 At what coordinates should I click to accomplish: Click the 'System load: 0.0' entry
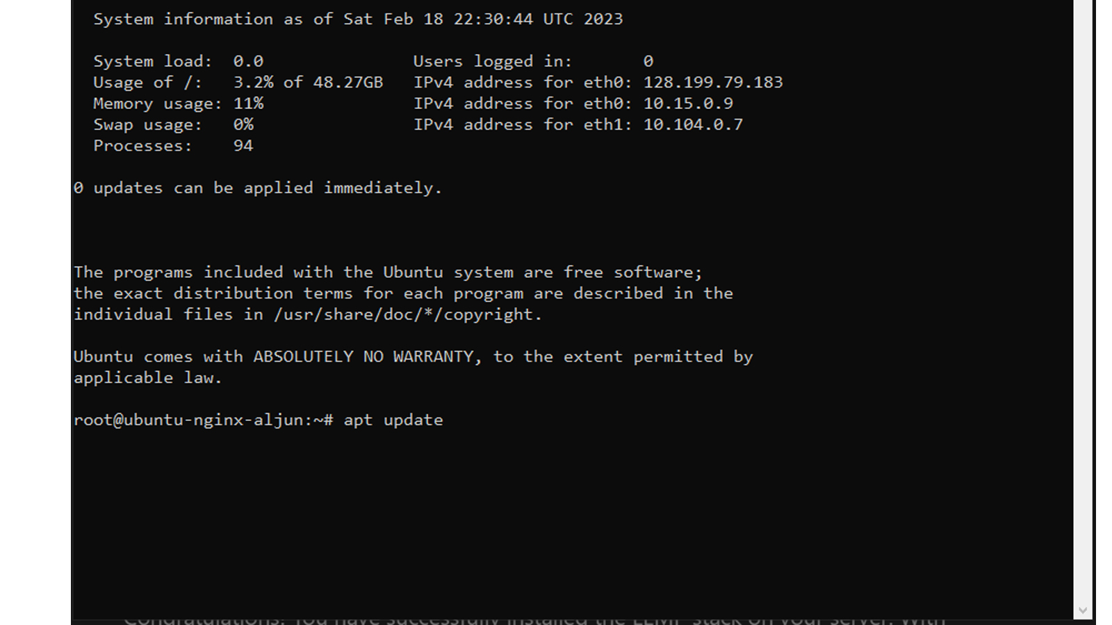click(179, 62)
